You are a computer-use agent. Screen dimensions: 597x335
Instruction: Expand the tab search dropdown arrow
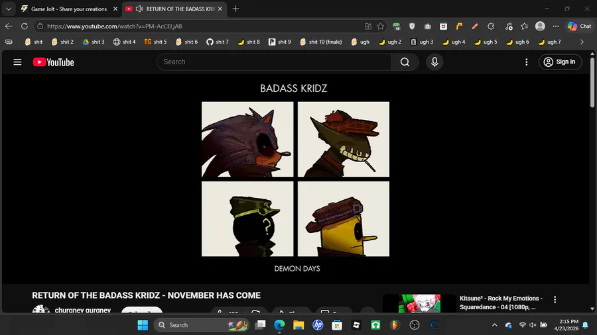click(x=9, y=9)
